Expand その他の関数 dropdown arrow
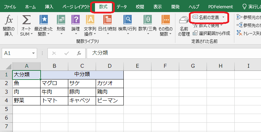The height and width of the screenshot is (132, 261). coord(170,34)
